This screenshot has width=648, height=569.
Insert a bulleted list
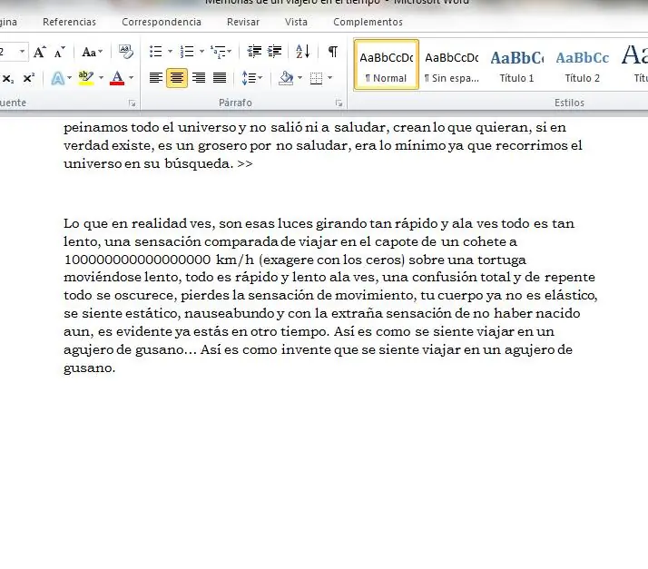coord(156,52)
